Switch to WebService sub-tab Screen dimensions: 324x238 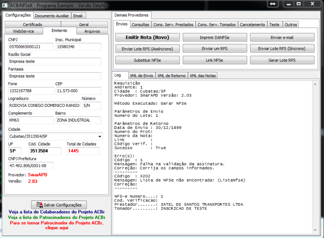coord(24,31)
